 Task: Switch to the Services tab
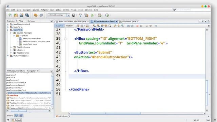[x=32, y=21]
